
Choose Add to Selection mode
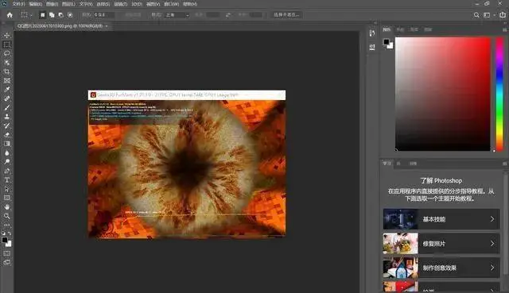pos(52,15)
